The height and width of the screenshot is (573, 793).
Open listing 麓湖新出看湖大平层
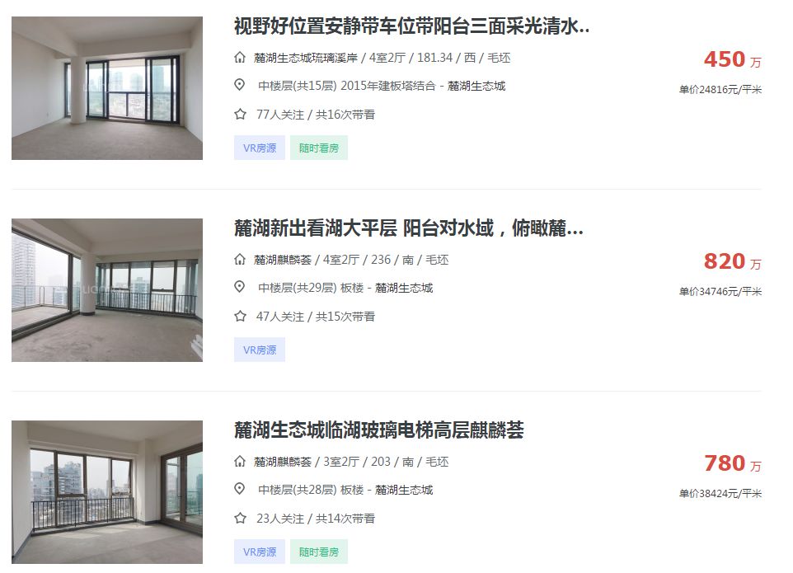[409, 228]
